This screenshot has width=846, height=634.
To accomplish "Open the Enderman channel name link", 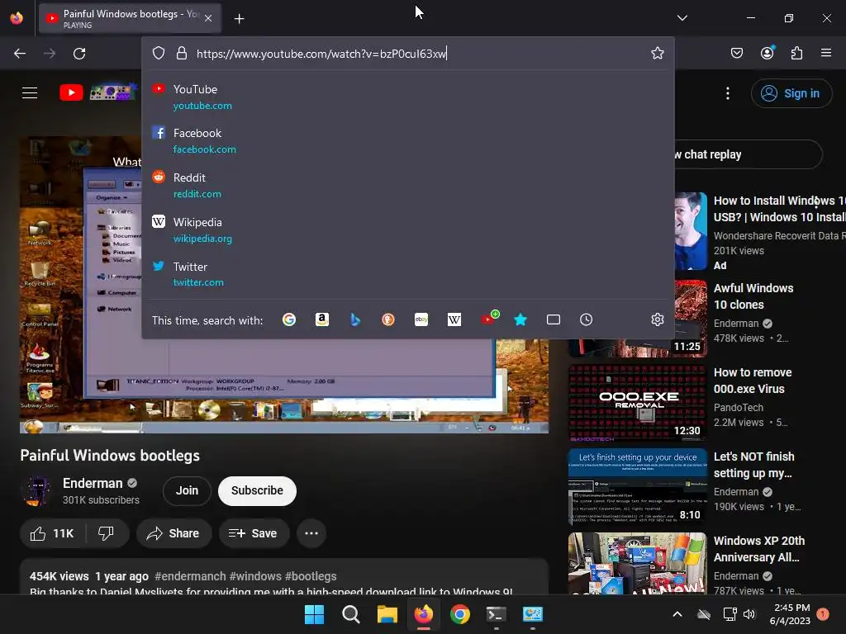I will pos(93,483).
